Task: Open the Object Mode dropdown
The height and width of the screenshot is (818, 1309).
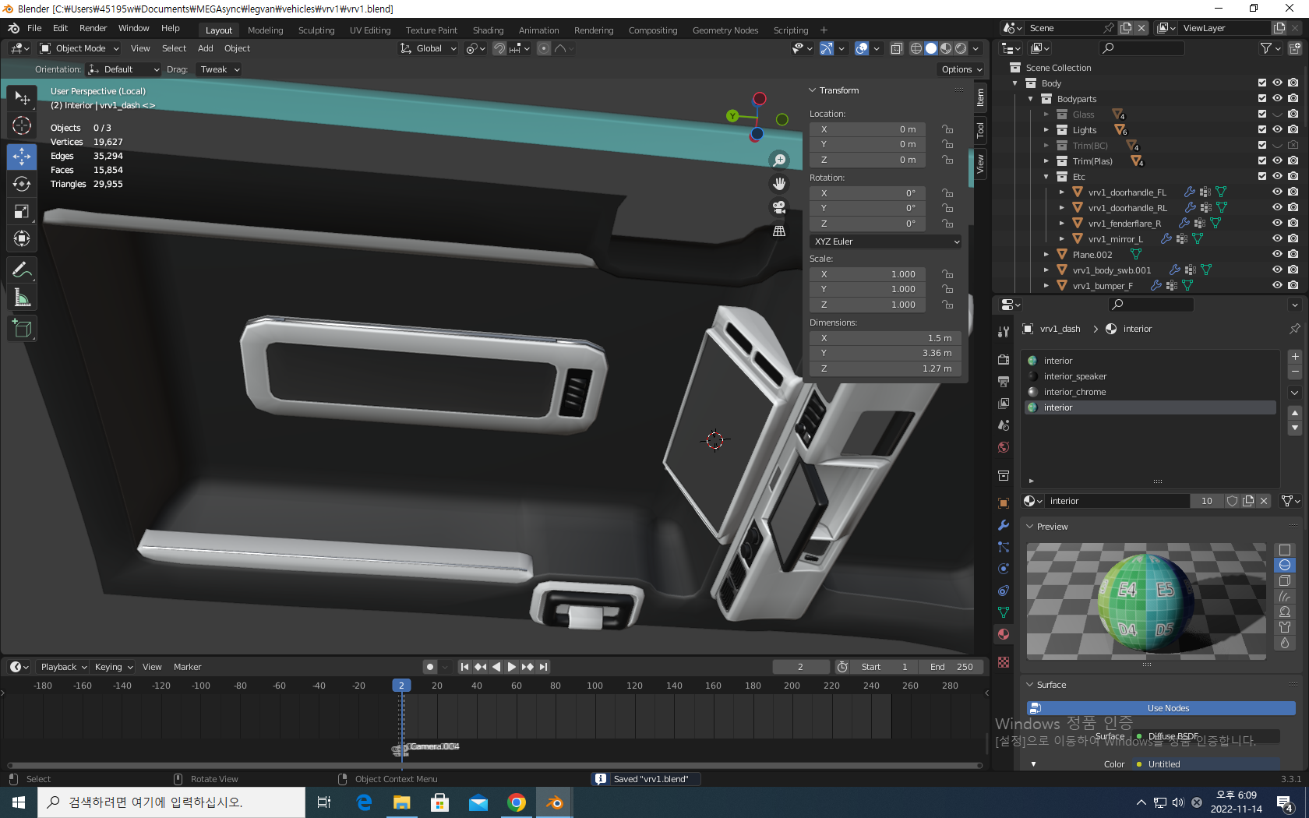Action: pyautogui.click(x=79, y=48)
